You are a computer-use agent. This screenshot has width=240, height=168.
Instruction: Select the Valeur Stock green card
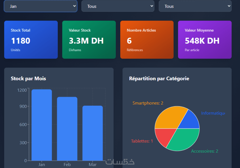point(89,40)
